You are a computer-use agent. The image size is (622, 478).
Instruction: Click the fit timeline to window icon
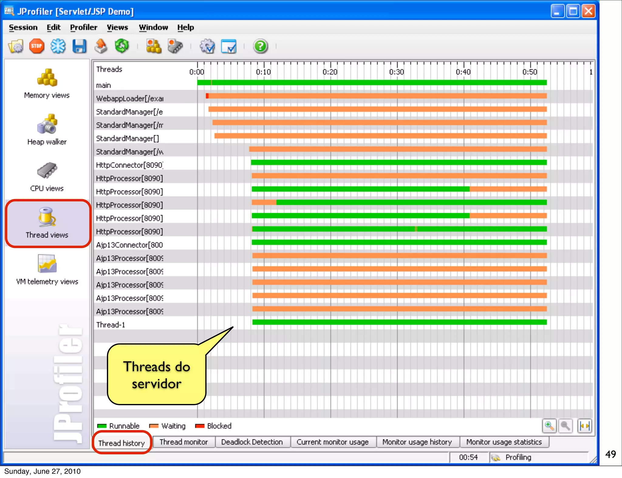click(584, 426)
